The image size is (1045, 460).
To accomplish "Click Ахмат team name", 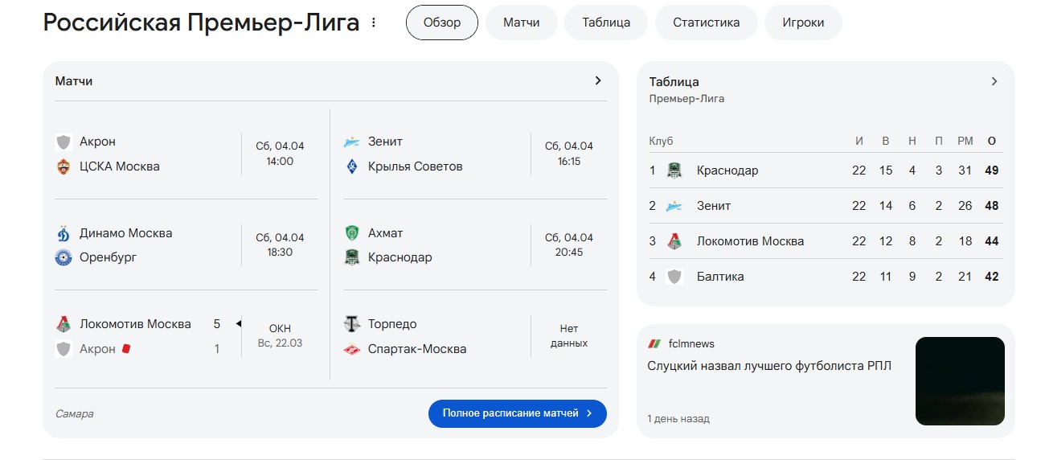I will tap(386, 233).
